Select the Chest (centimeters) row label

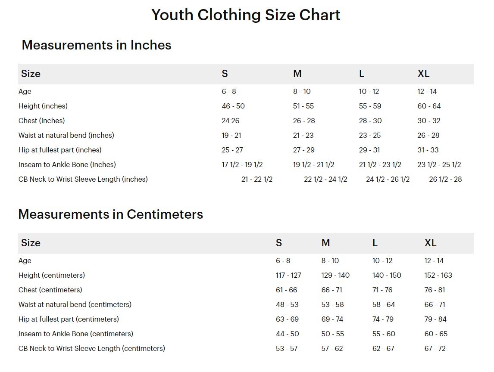[x=50, y=290]
